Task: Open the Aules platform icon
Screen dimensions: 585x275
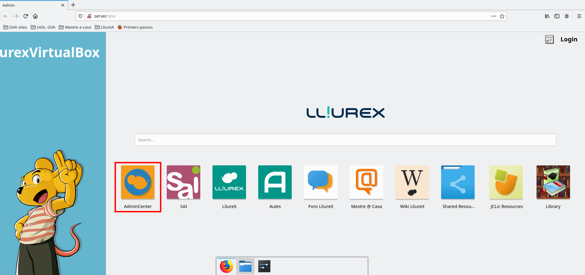Action: pyautogui.click(x=275, y=182)
